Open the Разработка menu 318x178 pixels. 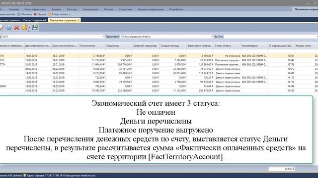[176, 9]
